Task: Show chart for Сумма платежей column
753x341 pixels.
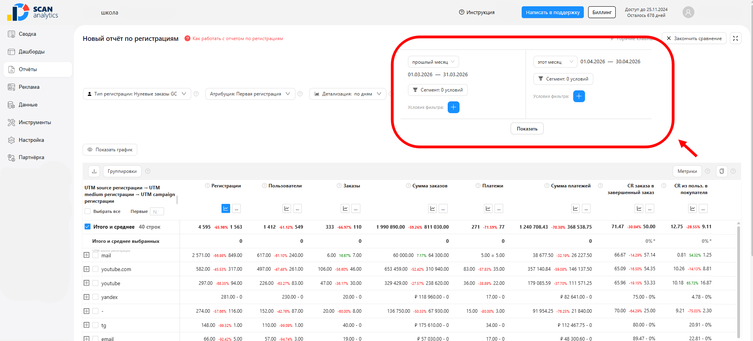Action: point(576,209)
